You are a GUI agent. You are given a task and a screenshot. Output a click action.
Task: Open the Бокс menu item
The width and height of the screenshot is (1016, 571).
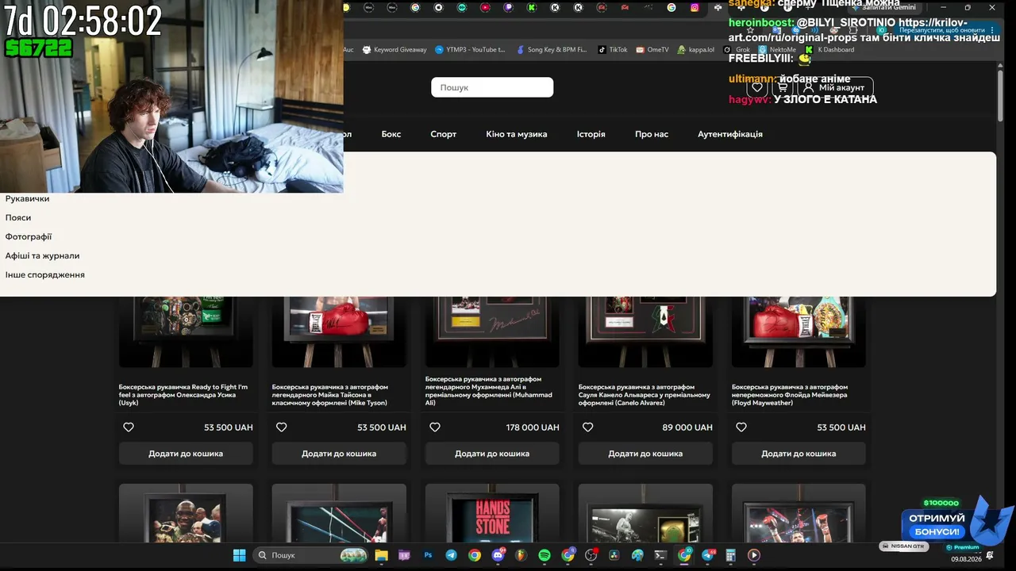(391, 134)
